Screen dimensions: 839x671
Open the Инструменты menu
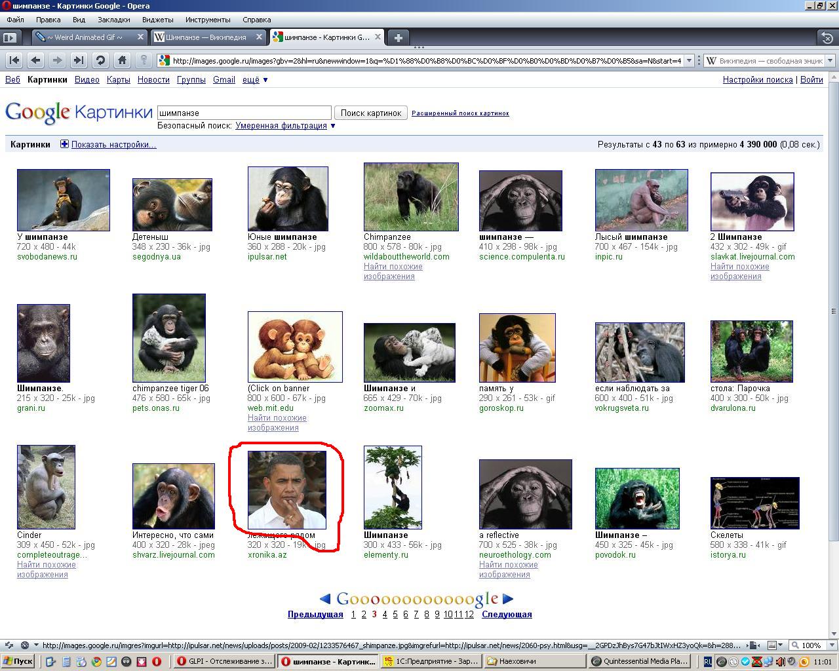[x=208, y=20]
